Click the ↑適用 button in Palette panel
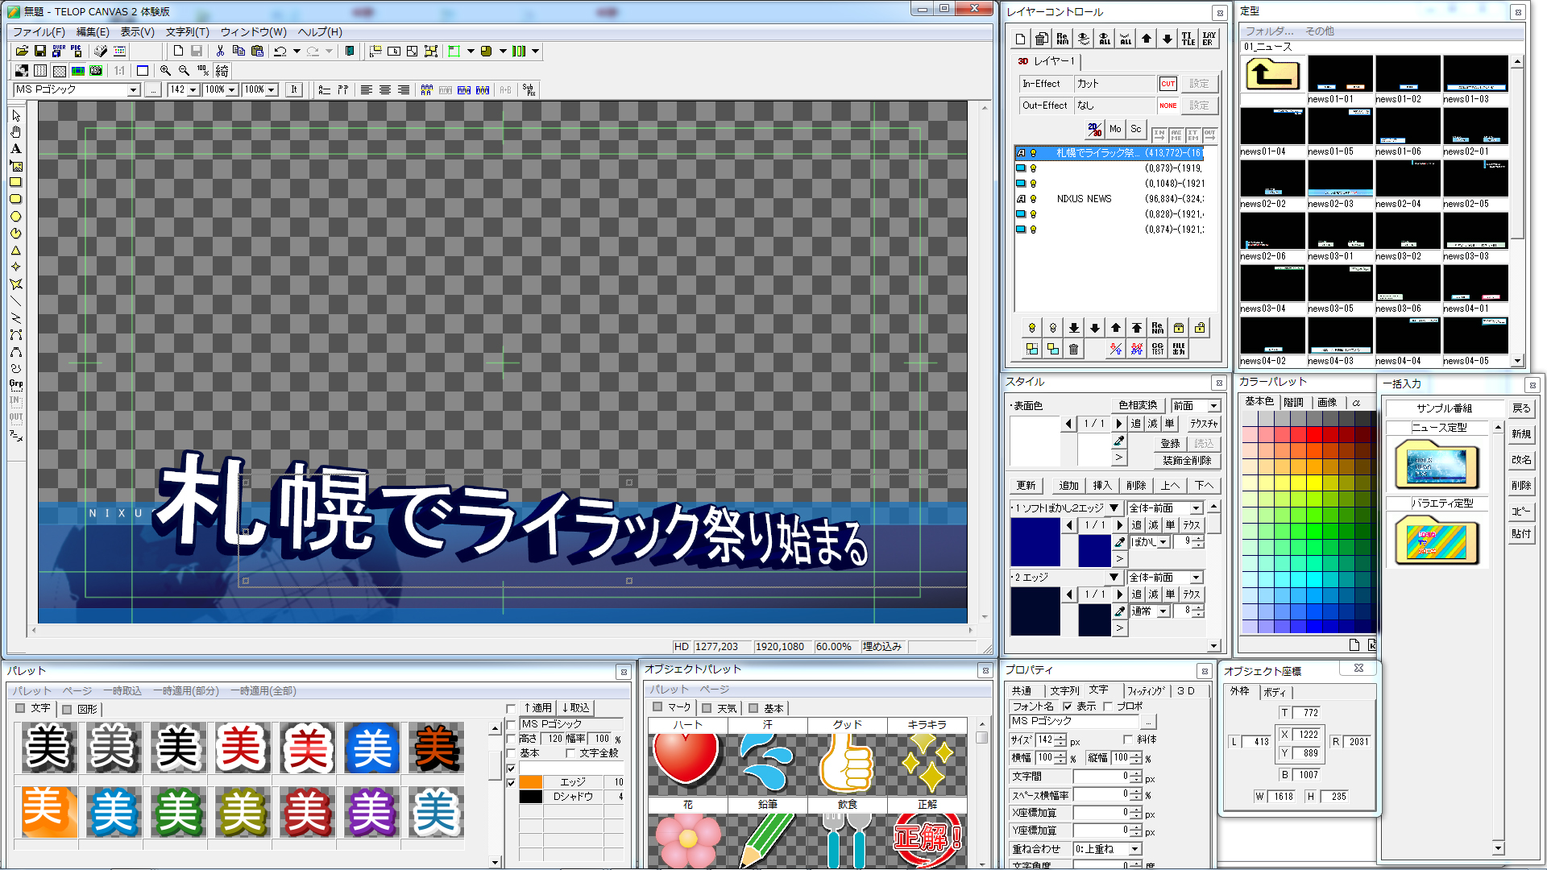The image size is (1547, 870). coord(537,708)
